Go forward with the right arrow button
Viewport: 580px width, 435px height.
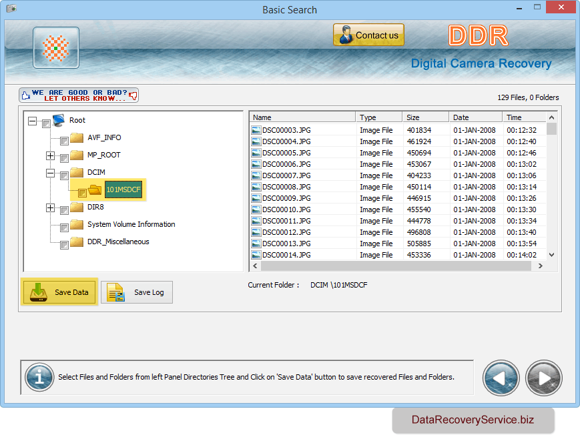click(544, 378)
